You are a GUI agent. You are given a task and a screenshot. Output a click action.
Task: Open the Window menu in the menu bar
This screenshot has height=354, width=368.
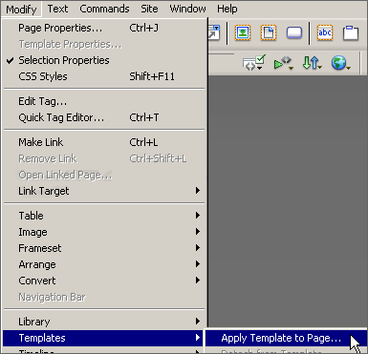click(187, 9)
